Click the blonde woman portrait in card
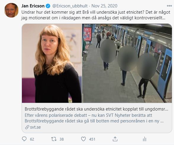 [52, 63]
